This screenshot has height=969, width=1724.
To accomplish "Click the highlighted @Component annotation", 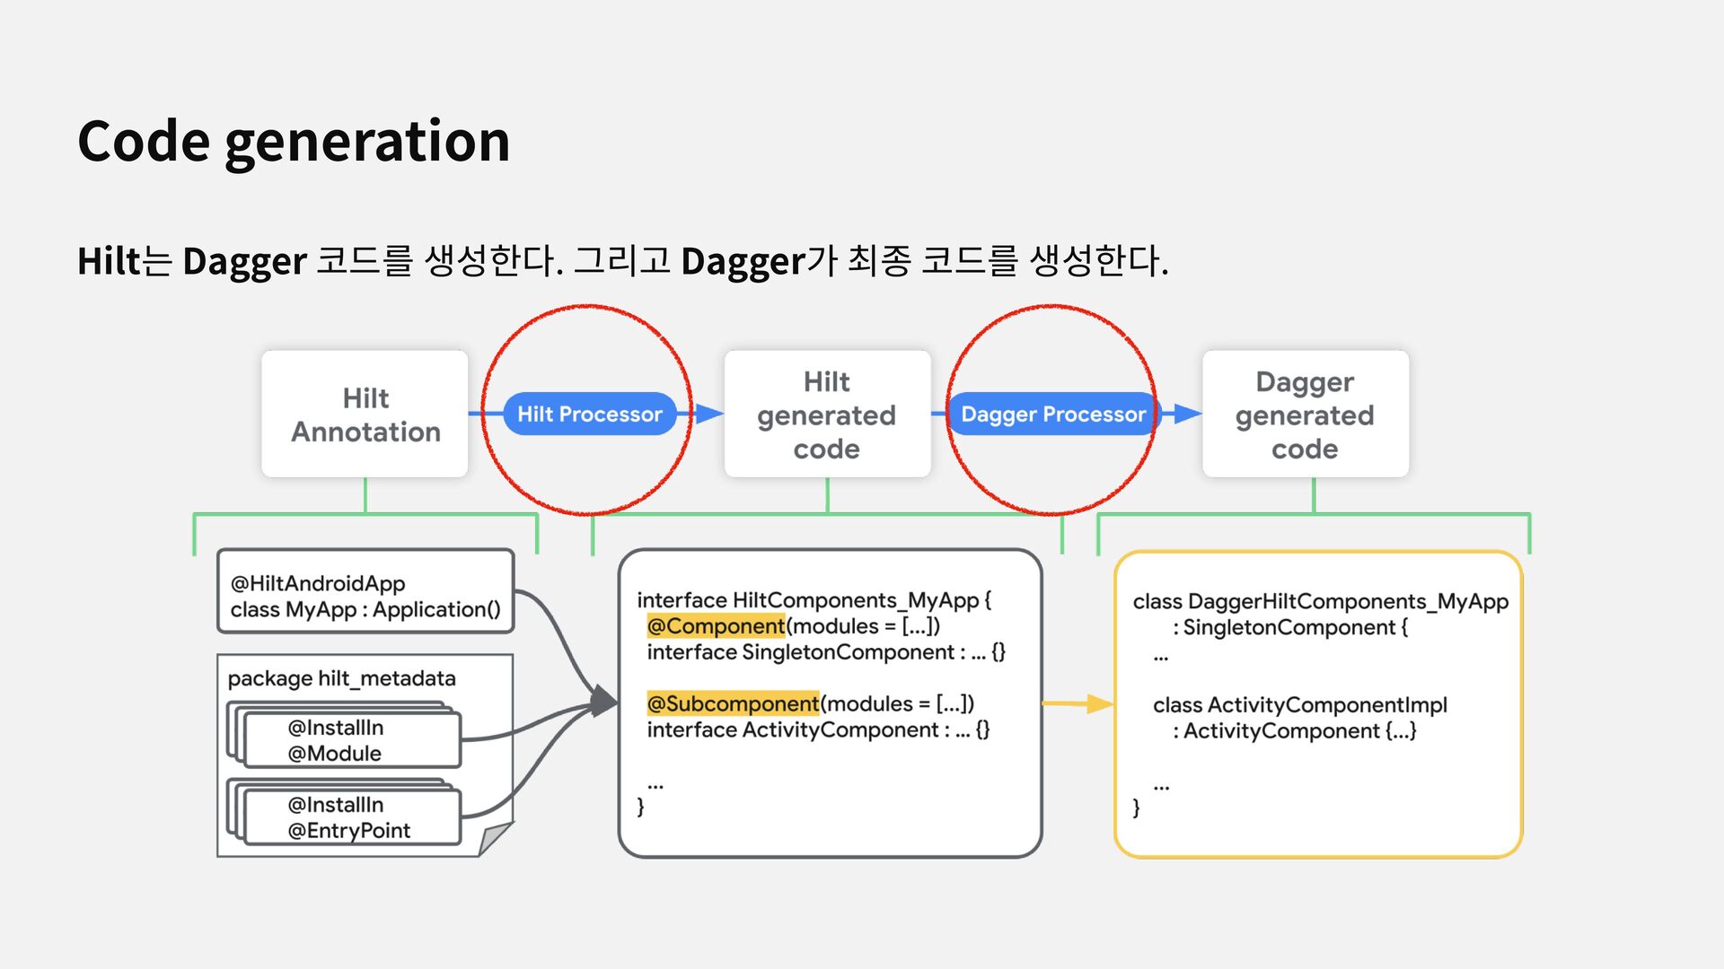I will tap(716, 625).
